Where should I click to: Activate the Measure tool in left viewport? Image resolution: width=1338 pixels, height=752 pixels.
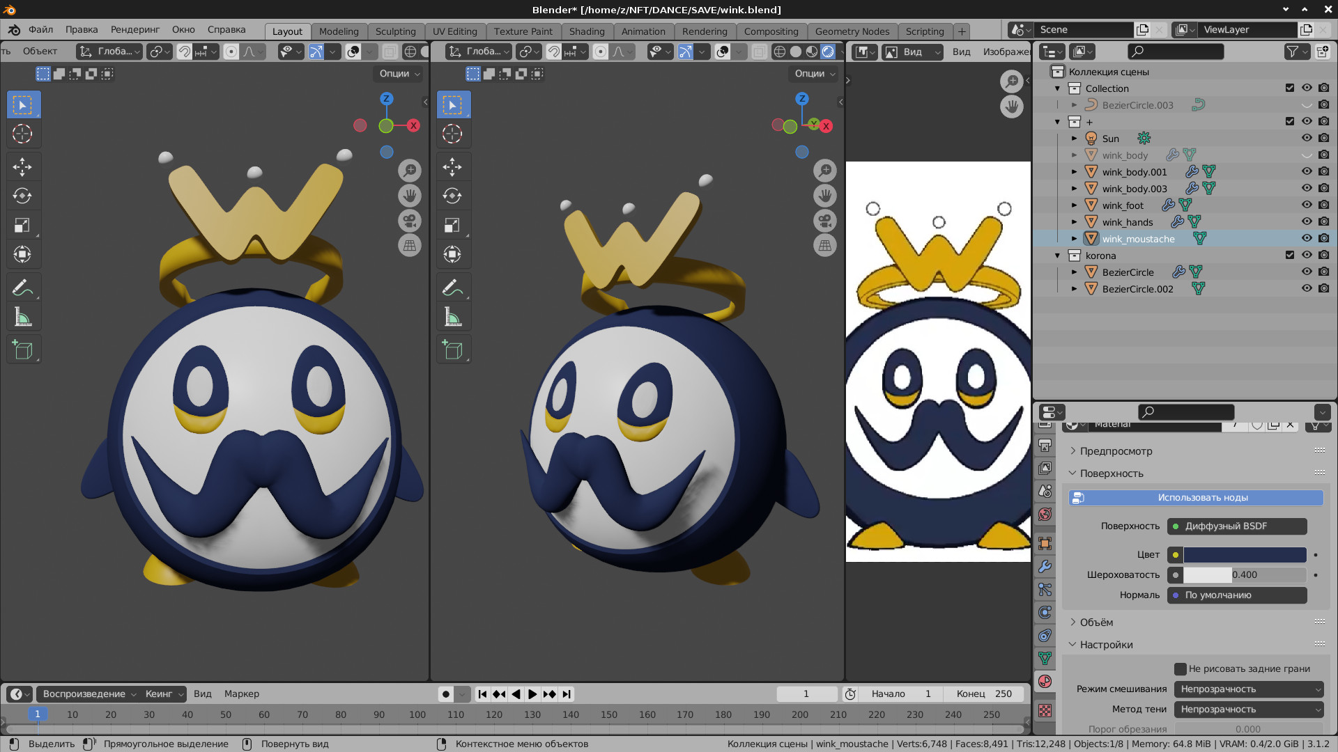pyautogui.click(x=22, y=318)
